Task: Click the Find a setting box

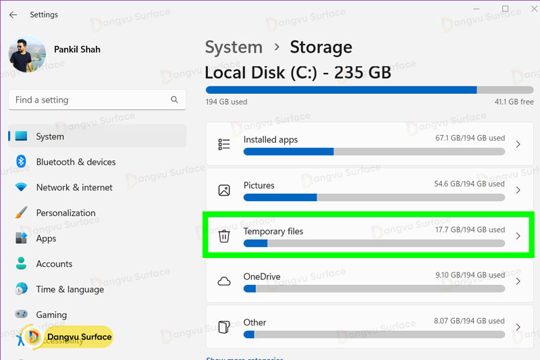Action: point(88,100)
